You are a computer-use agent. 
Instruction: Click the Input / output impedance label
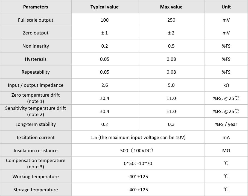coord(36,85)
